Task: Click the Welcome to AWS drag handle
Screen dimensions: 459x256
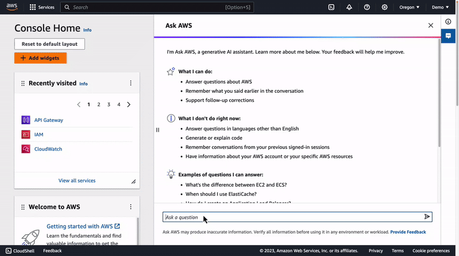Action: pos(23,207)
